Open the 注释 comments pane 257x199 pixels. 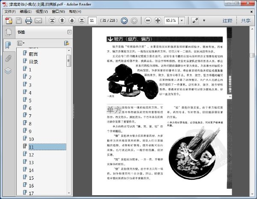point(227,21)
